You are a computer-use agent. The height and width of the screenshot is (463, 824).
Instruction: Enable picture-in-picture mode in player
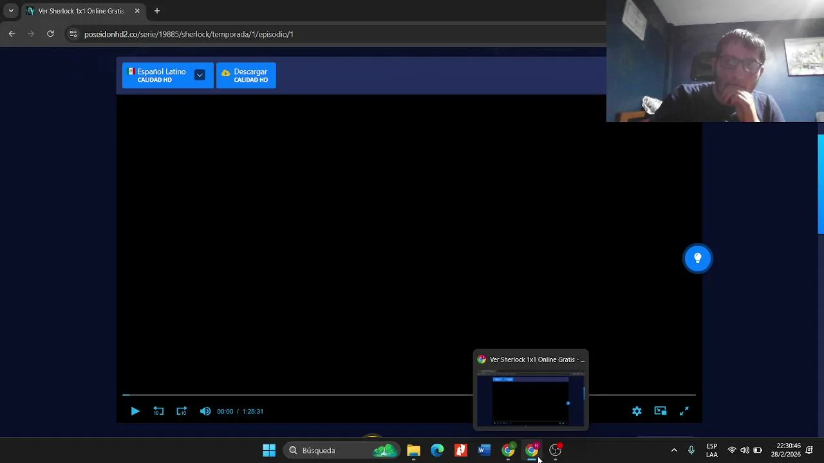[660, 411]
